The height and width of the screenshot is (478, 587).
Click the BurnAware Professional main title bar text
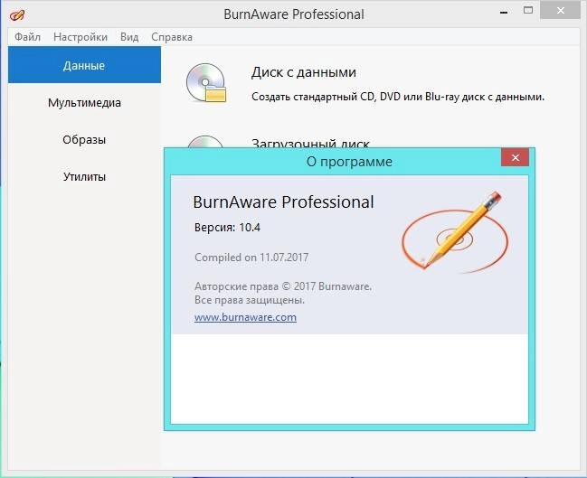pyautogui.click(x=294, y=14)
